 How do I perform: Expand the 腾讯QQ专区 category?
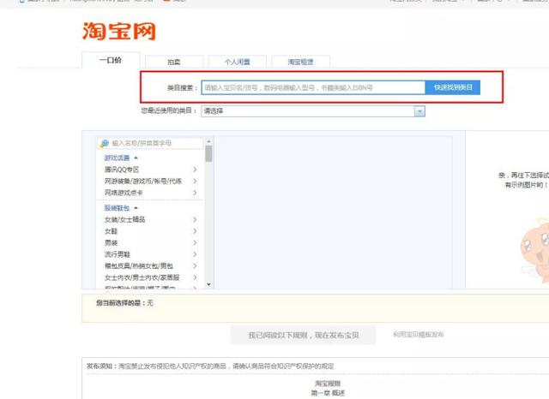pyautogui.click(x=195, y=170)
